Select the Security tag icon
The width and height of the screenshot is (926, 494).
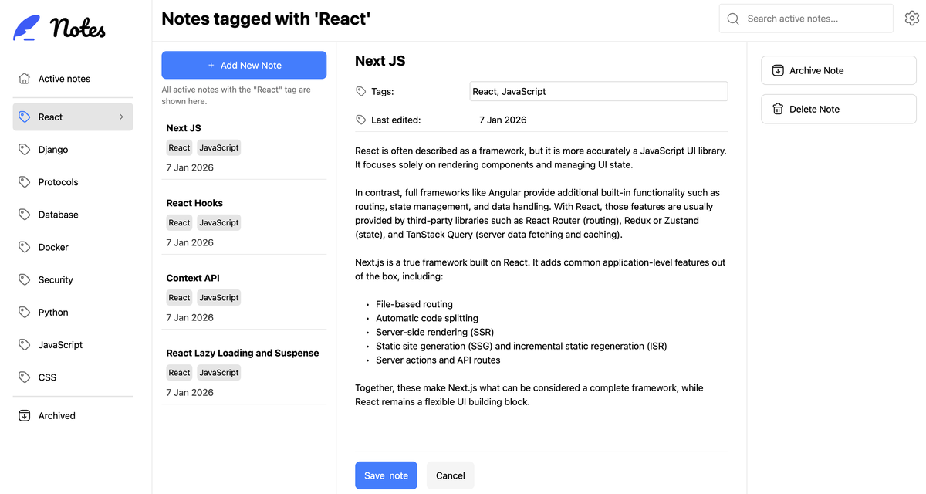[24, 279]
